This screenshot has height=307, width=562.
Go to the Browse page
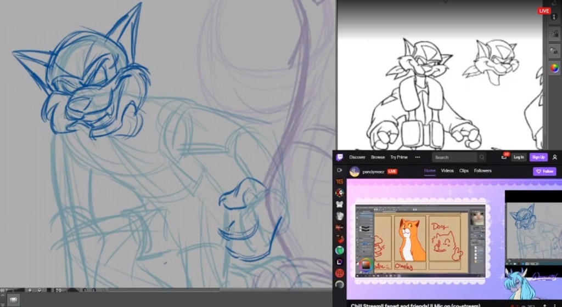378,157
